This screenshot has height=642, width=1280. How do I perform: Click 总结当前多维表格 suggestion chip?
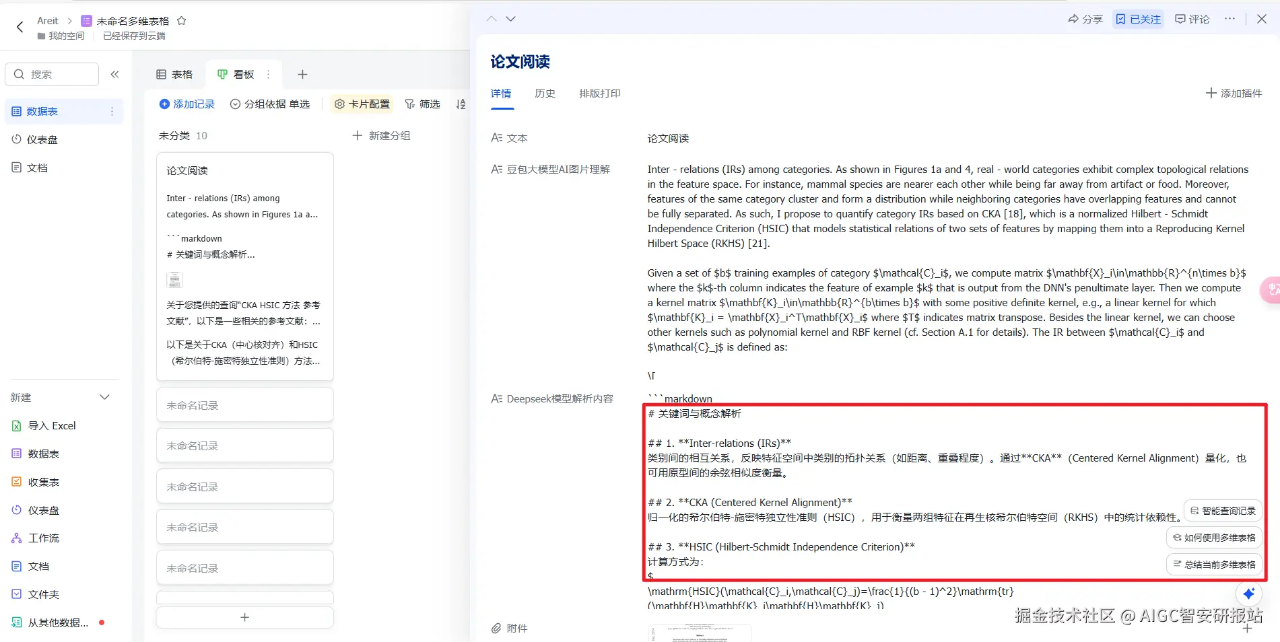1214,565
